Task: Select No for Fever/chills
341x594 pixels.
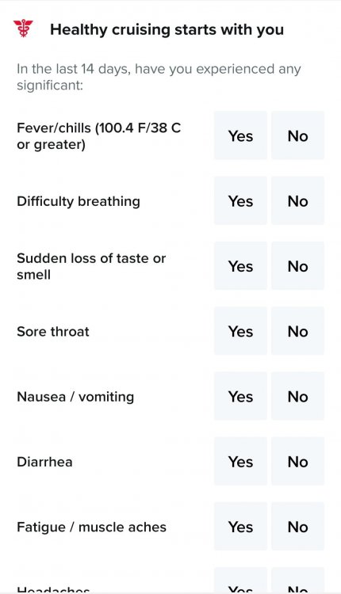Action: (297, 135)
